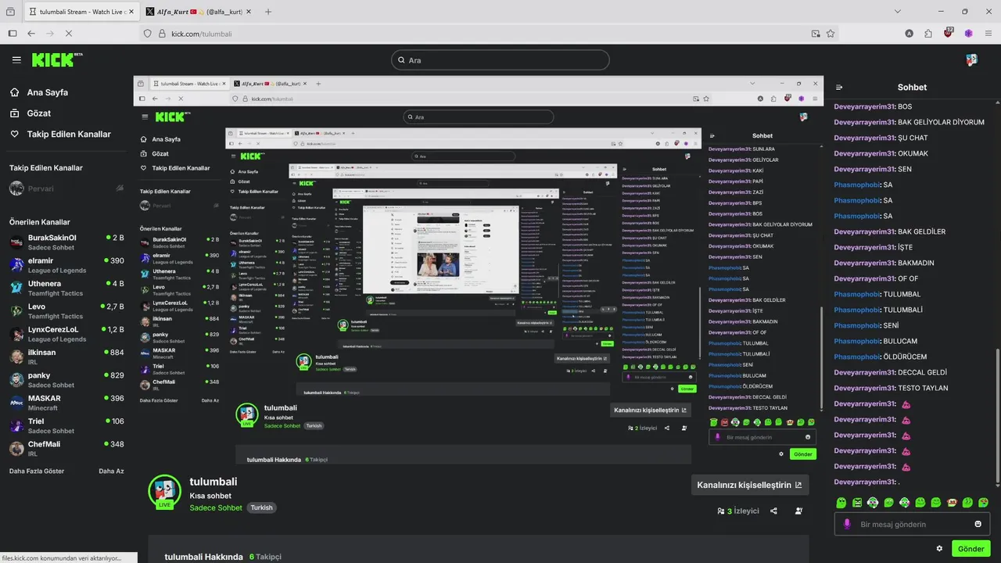Click the stream video preview area
Screen dimensions: 1001x563
click(478, 271)
